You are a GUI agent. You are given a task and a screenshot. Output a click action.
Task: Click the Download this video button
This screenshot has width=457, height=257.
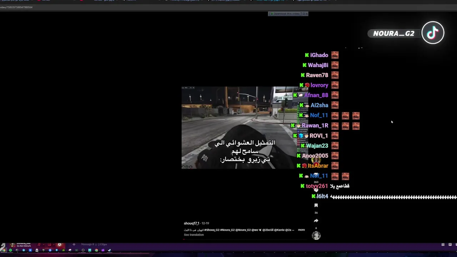(x=288, y=14)
